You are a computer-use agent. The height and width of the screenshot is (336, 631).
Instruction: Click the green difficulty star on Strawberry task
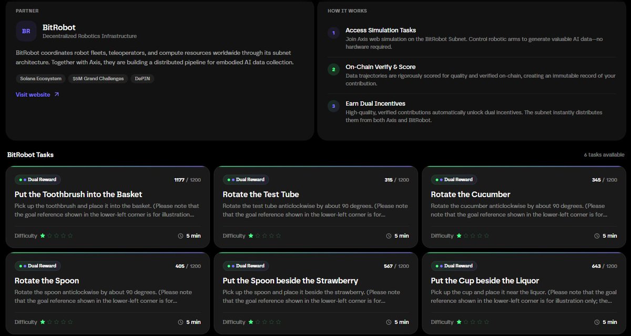(x=251, y=322)
